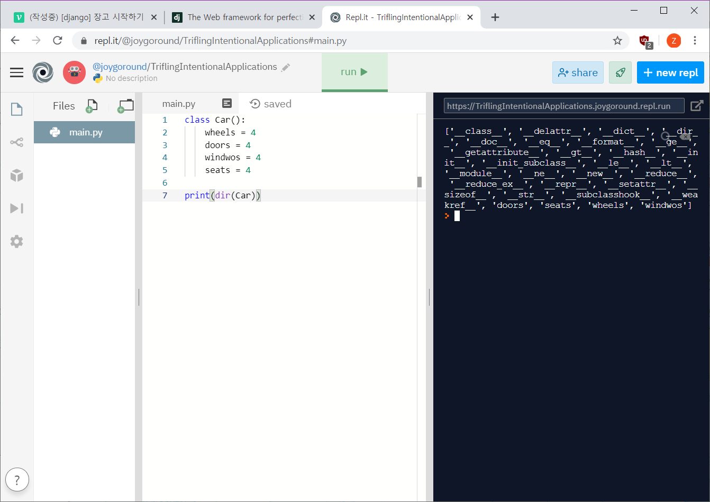710x502 pixels.
Task: Open the help question mark button
Action: 17,480
